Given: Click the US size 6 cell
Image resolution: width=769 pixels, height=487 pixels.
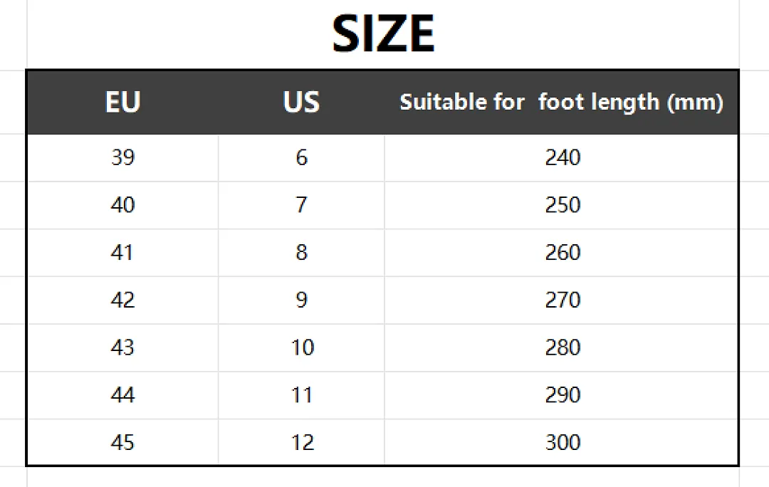Looking at the screenshot, I should [302, 157].
